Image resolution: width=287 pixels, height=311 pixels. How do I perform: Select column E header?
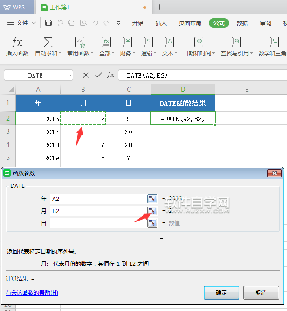coord(247,90)
